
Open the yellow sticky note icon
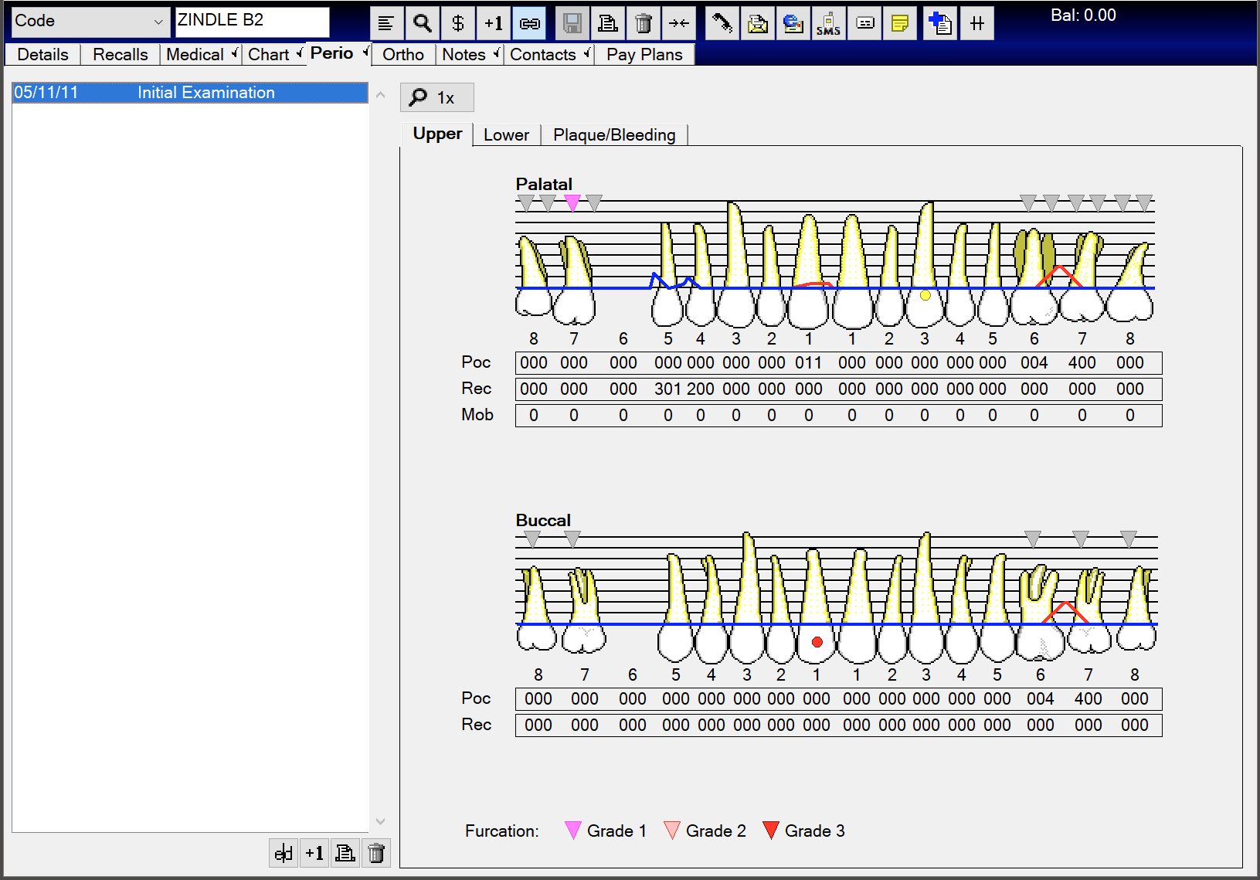(900, 23)
